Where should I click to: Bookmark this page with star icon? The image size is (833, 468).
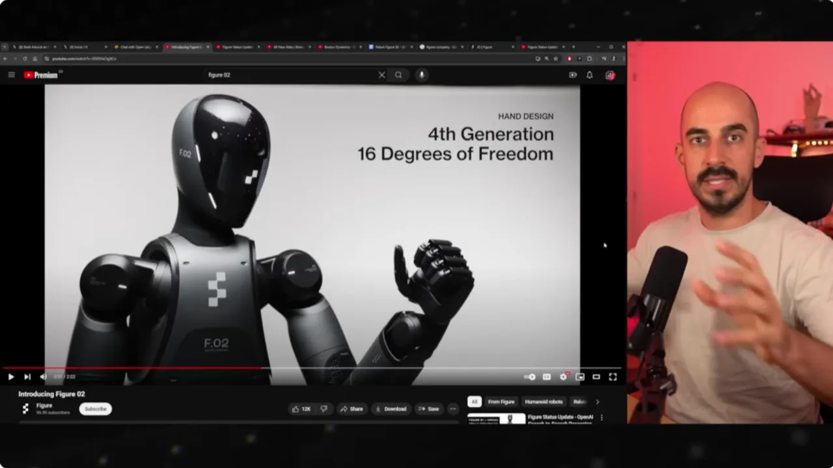pos(555,58)
